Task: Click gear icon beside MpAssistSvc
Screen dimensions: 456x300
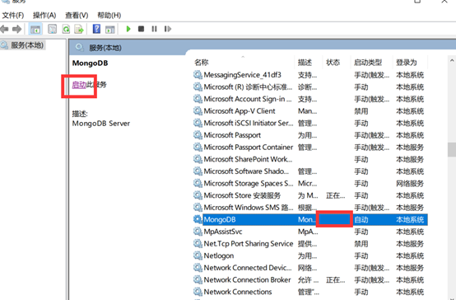Action: point(198,232)
